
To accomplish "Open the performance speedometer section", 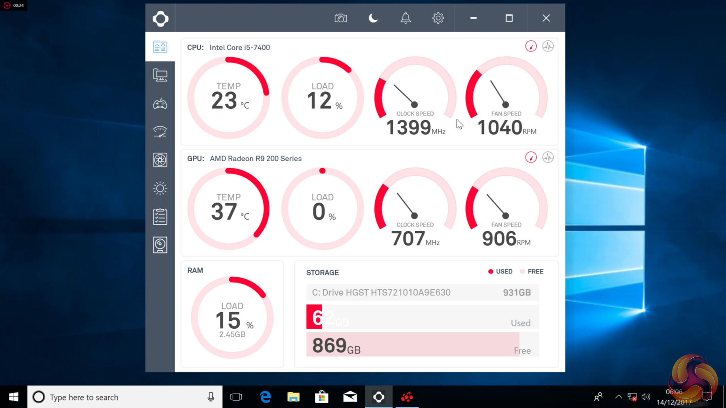I will click(160, 132).
